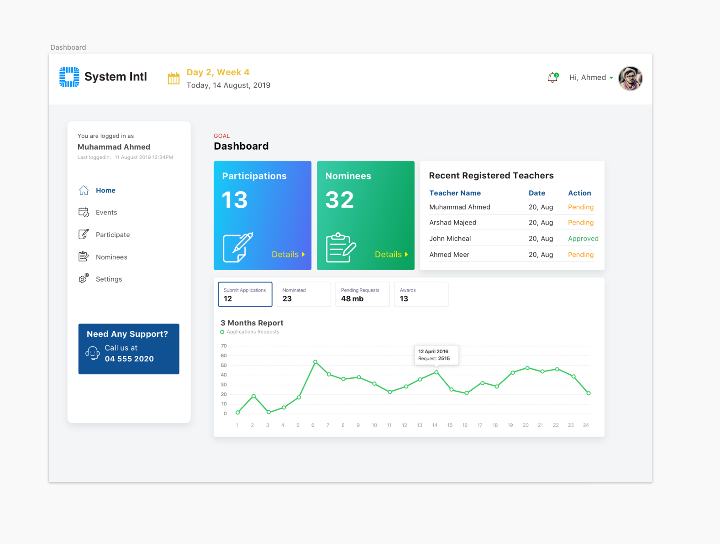The image size is (720, 544).
Task: Click the pencil-and-paper icon on Participations card
Action: click(238, 247)
